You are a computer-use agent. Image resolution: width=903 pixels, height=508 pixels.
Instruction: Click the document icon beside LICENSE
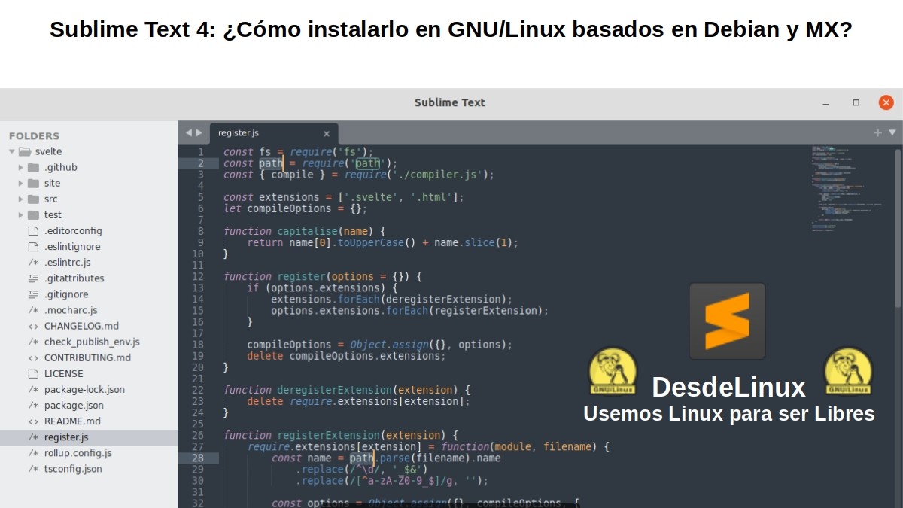(x=32, y=373)
